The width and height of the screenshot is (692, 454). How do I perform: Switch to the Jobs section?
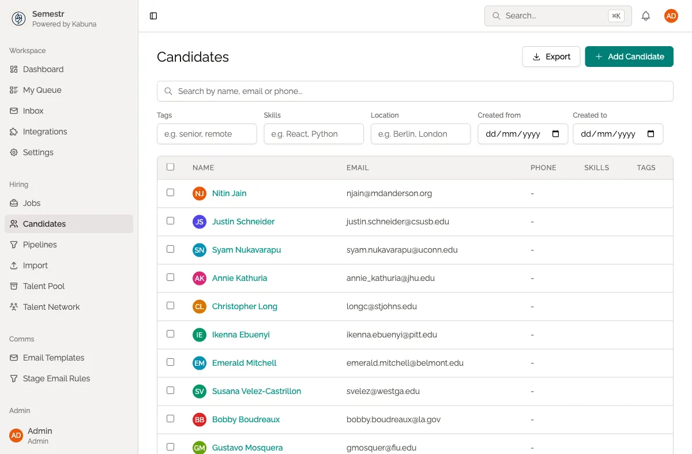(x=32, y=203)
